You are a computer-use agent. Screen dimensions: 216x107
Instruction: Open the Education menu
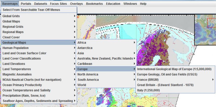[113, 4]
